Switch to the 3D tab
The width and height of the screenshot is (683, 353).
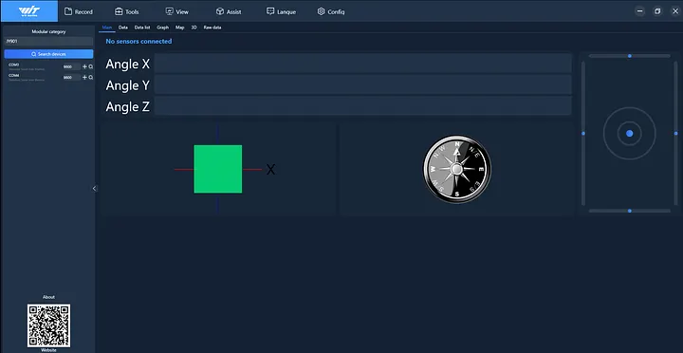coord(194,28)
